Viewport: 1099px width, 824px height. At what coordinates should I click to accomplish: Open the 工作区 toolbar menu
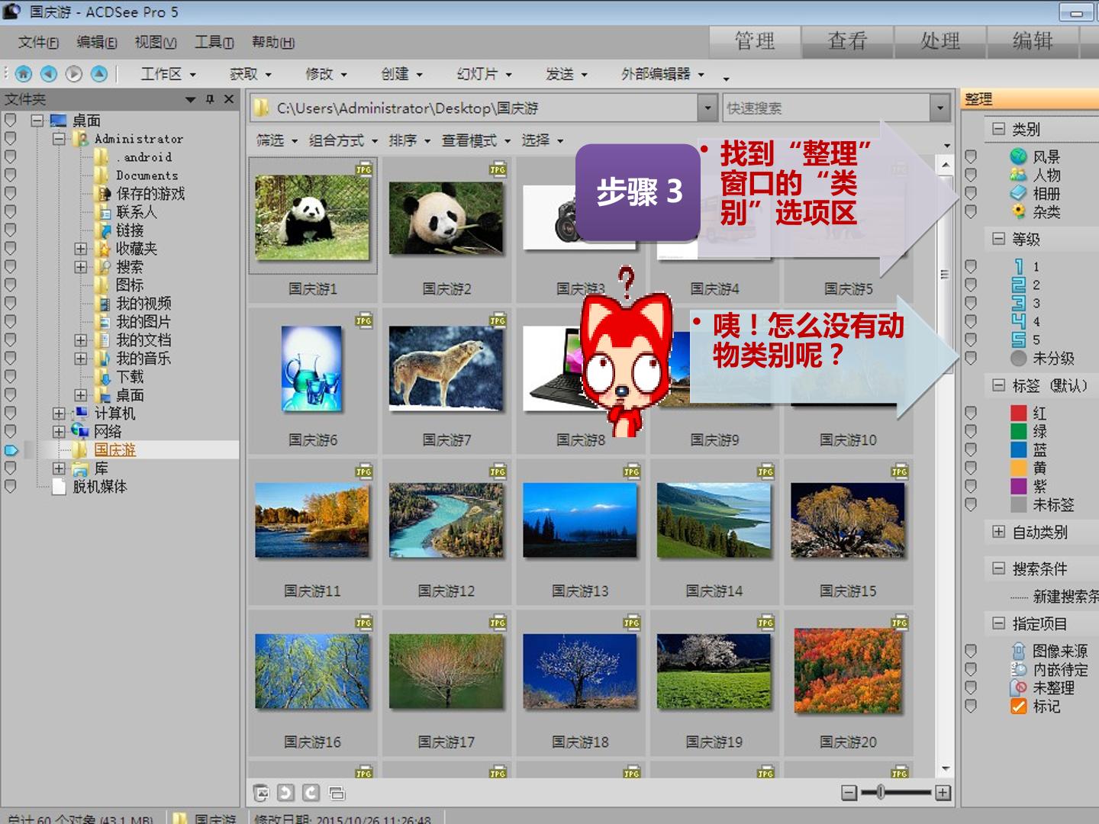pyautogui.click(x=169, y=74)
